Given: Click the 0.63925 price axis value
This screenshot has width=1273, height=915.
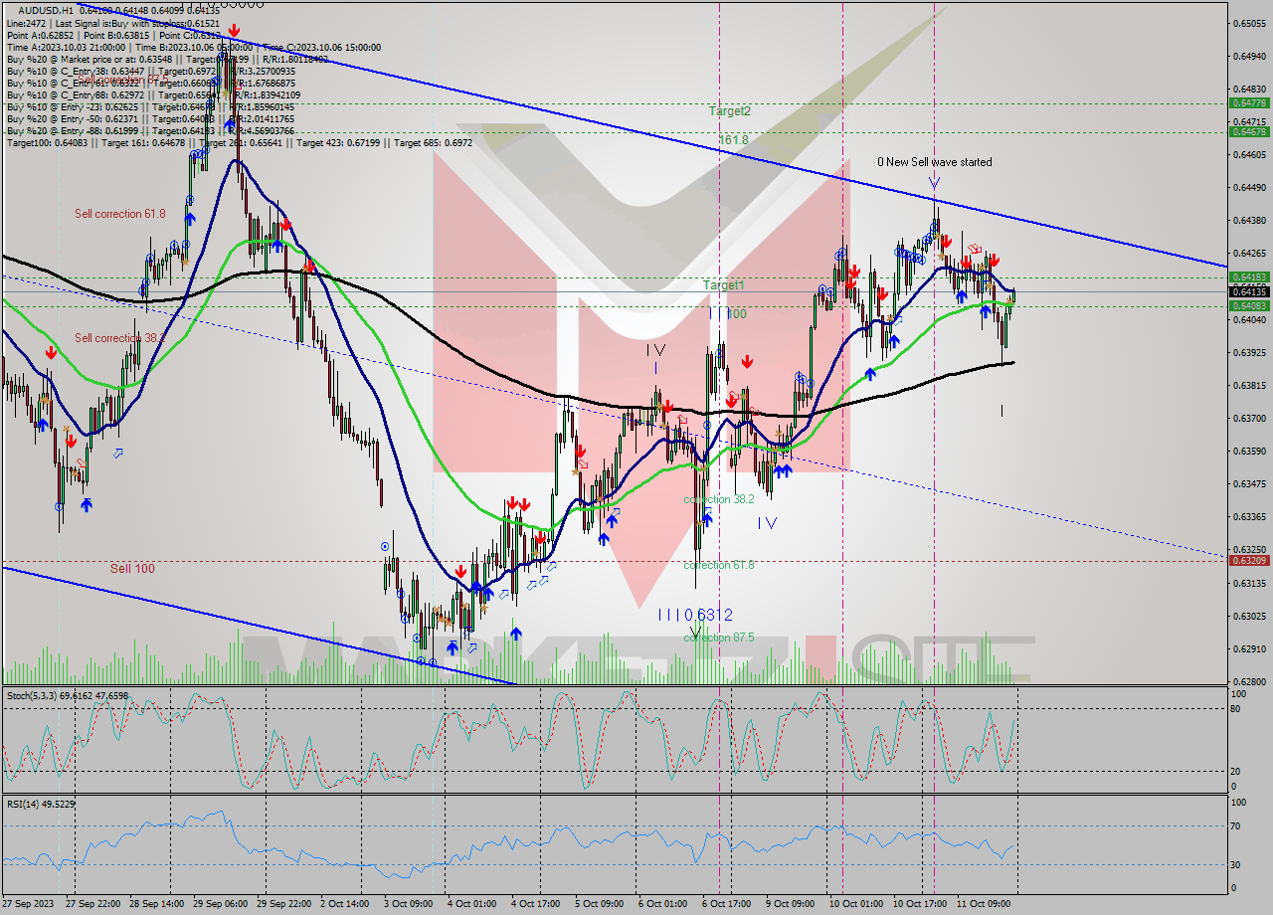Looking at the screenshot, I should point(1249,352).
